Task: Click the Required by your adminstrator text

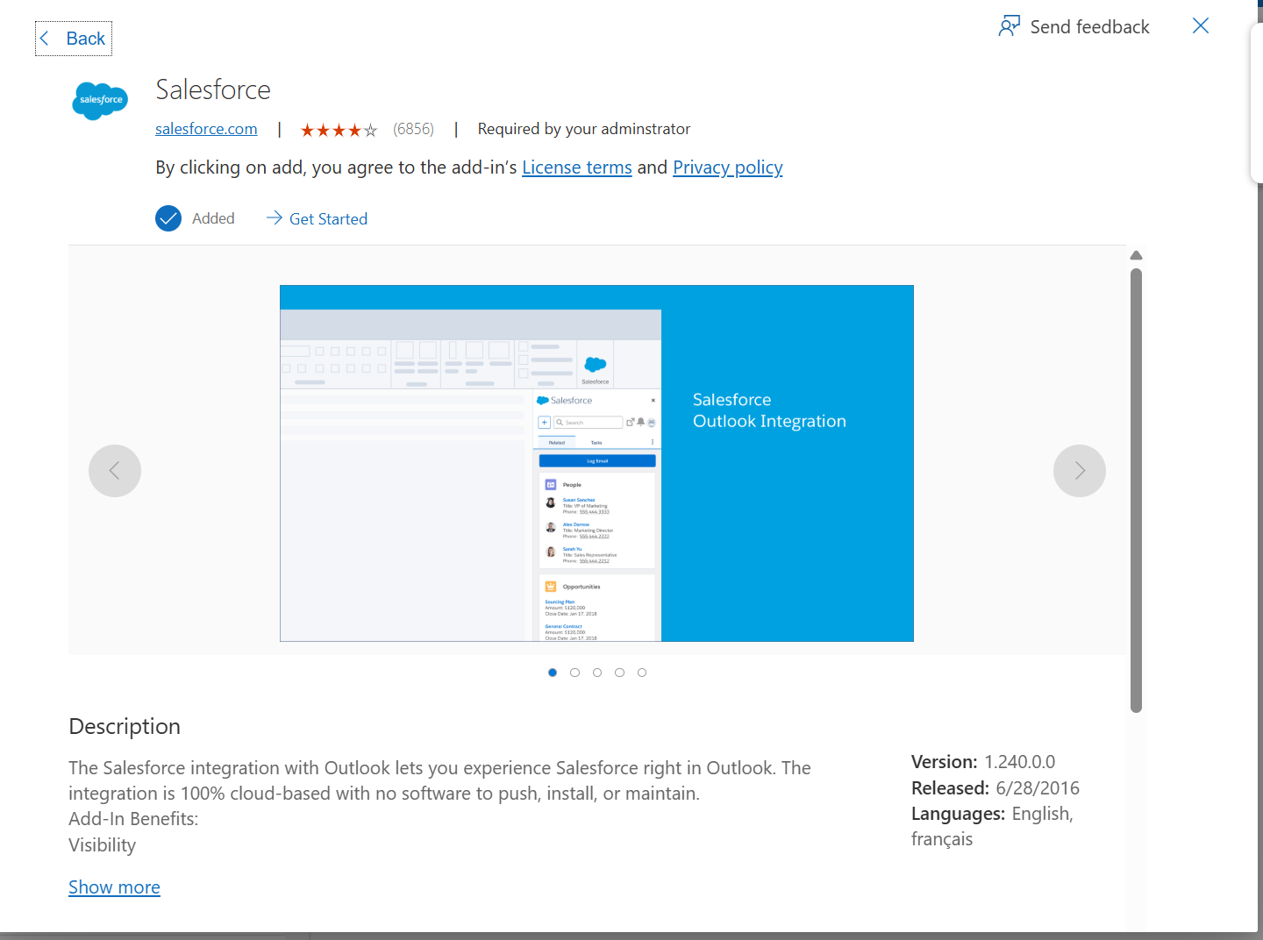Action: point(584,129)
